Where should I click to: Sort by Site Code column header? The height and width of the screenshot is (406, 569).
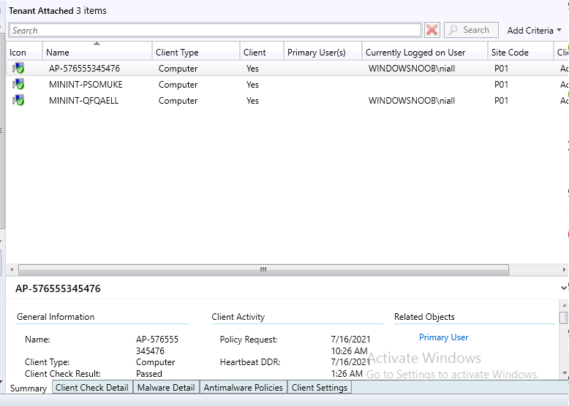click(521, 52)
